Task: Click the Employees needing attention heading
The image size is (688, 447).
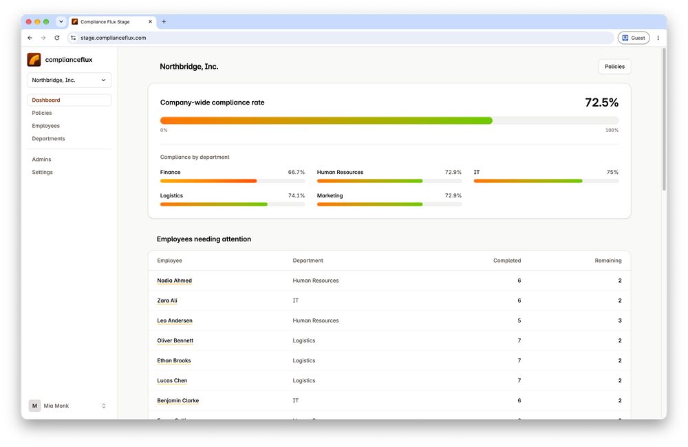Action: tap(204, 239)
